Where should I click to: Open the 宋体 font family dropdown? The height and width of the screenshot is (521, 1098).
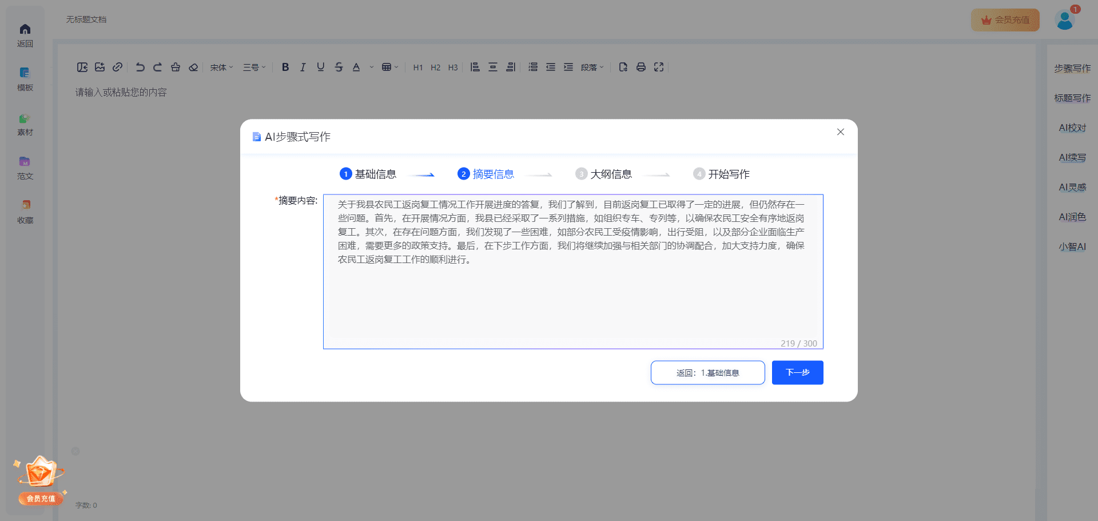pos(221,67)
